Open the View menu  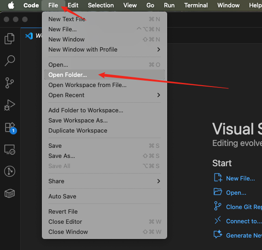click(130, 6)
